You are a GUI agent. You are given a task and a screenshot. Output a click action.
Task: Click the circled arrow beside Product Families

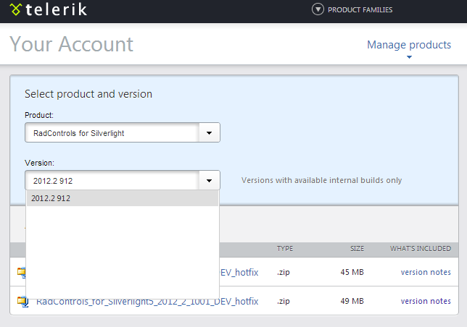click(317, 9)
